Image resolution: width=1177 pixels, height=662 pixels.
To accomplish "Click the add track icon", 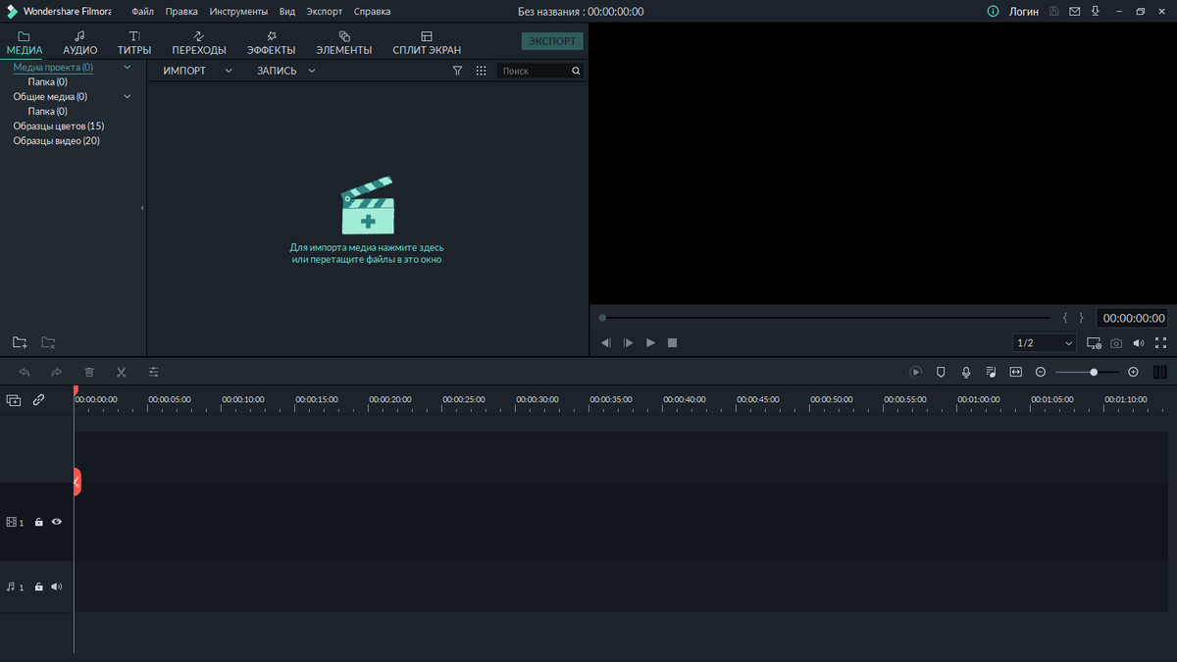I will [x=14, y=400].
